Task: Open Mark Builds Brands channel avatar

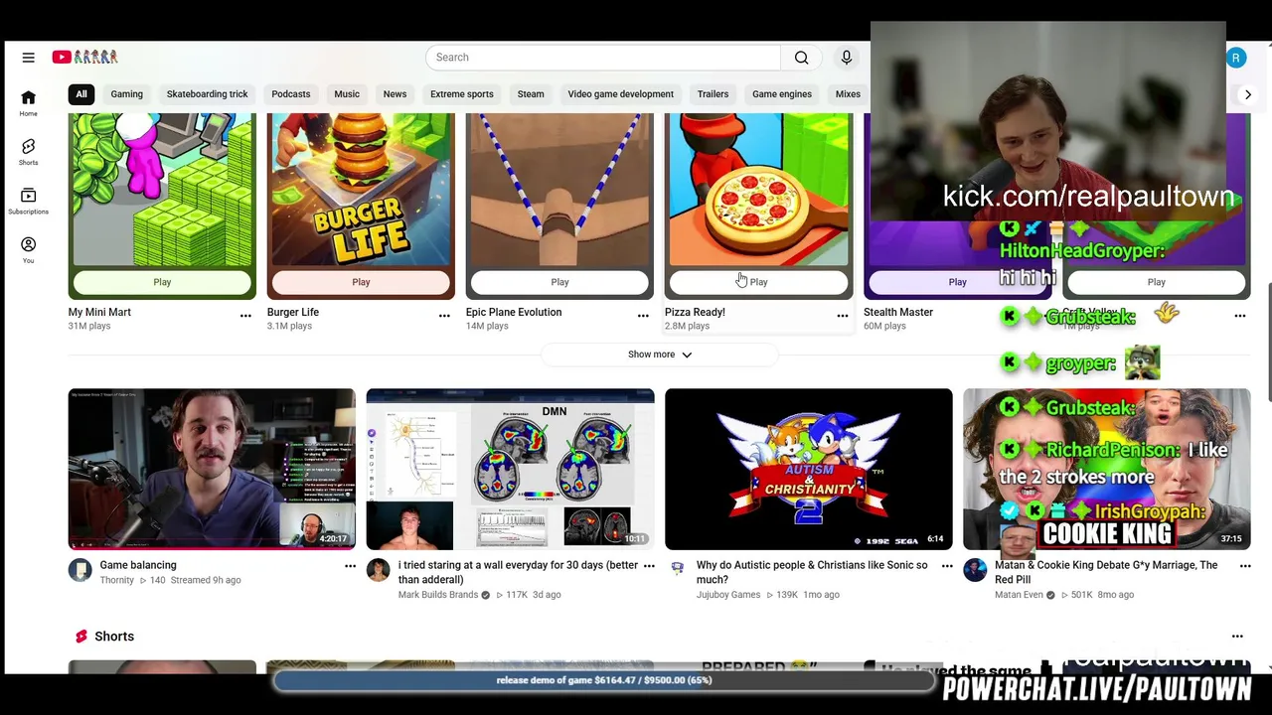Action: click(379, 570)
